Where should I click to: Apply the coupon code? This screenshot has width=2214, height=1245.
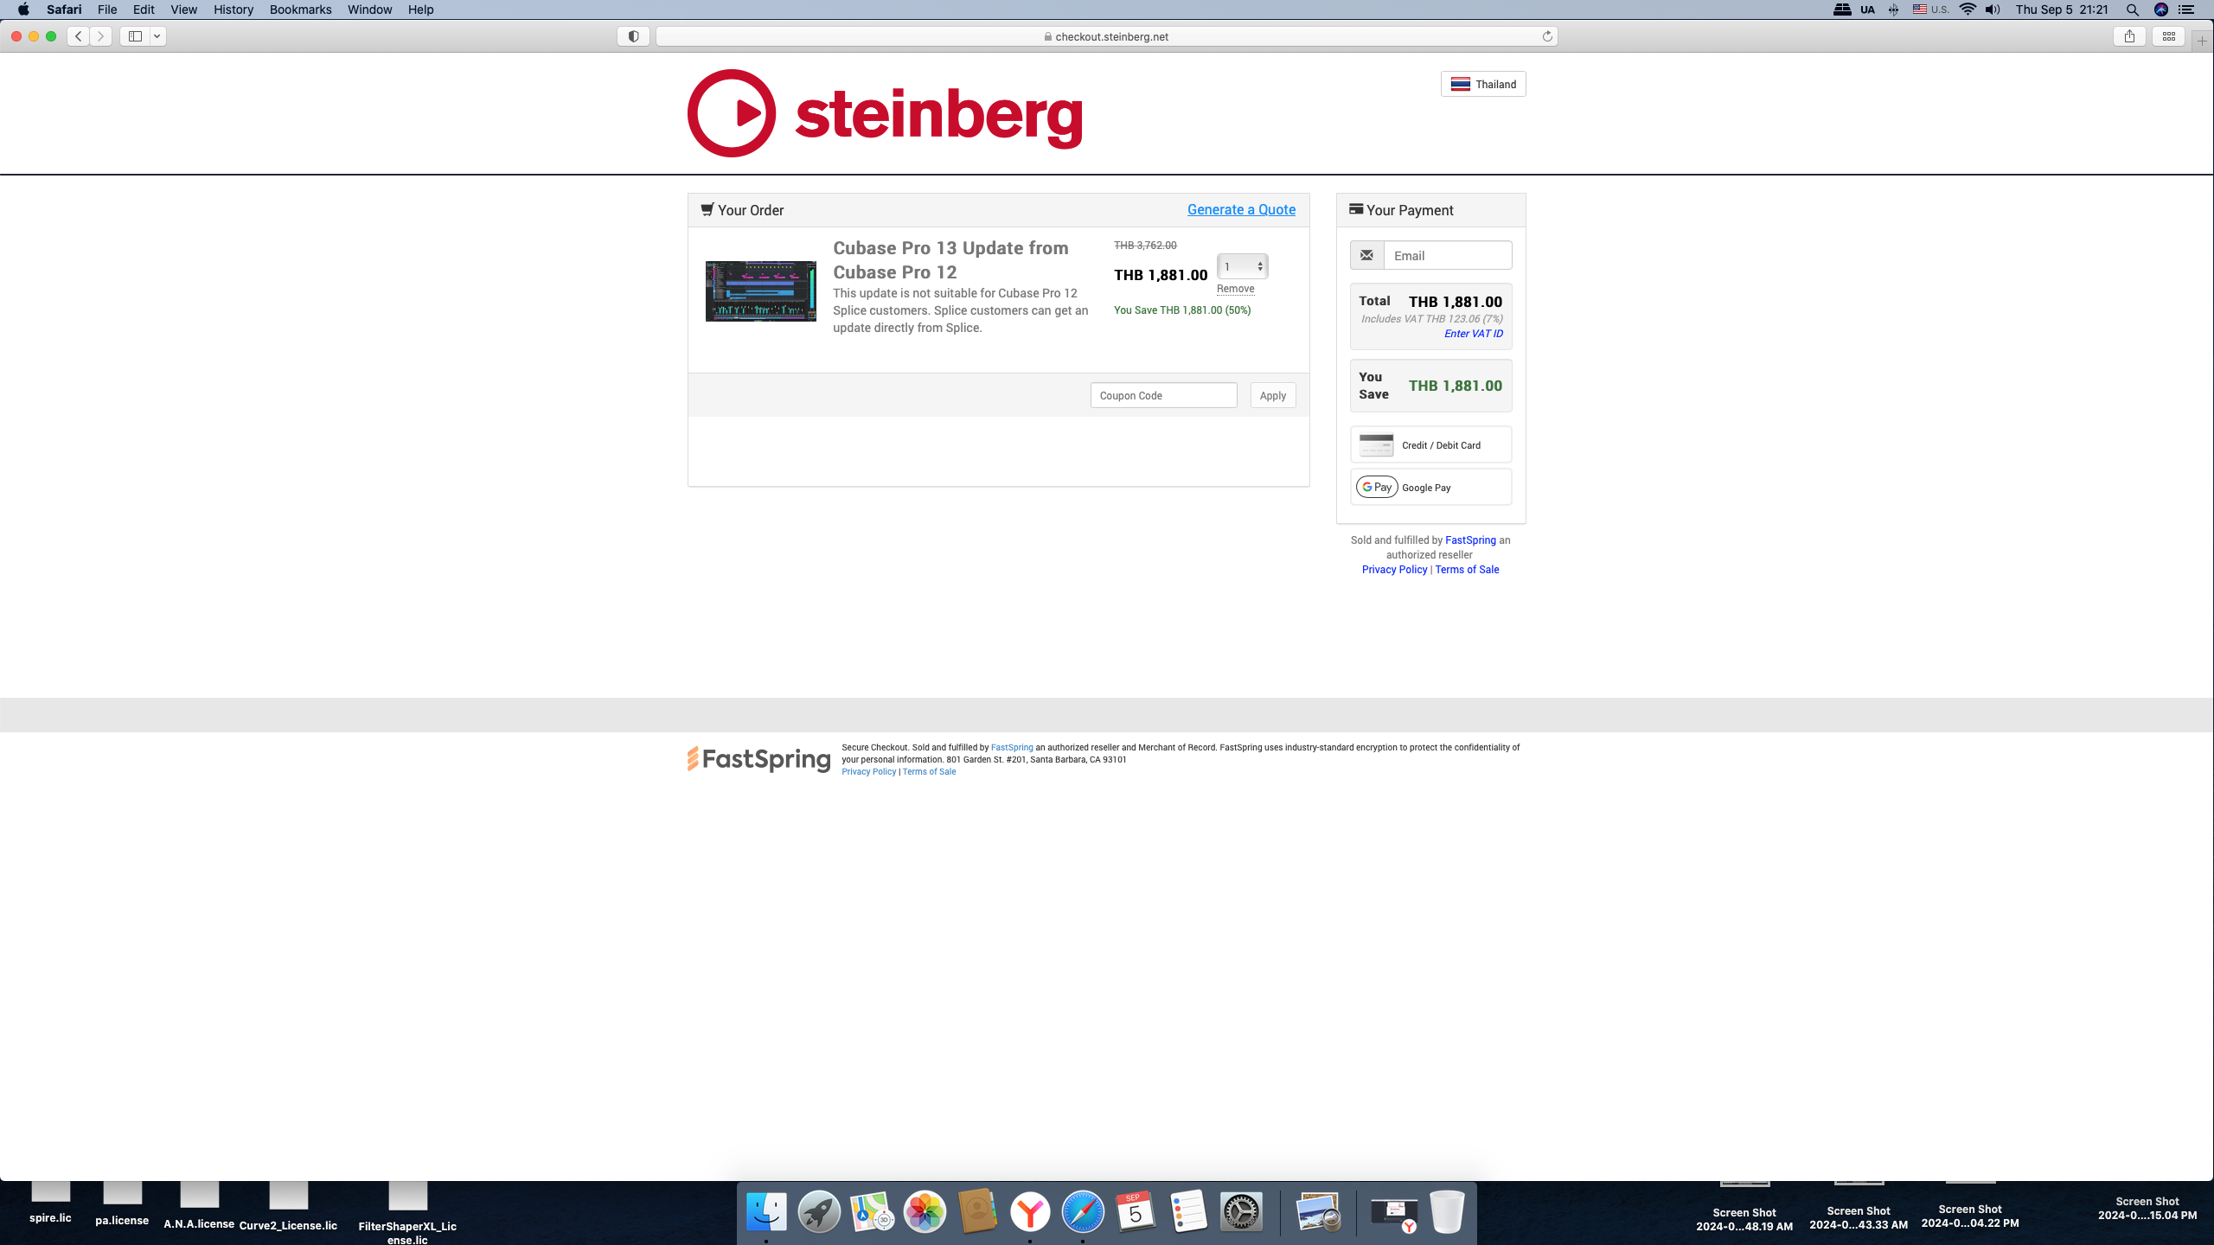pyautogui.click(x=1272, y=395)
